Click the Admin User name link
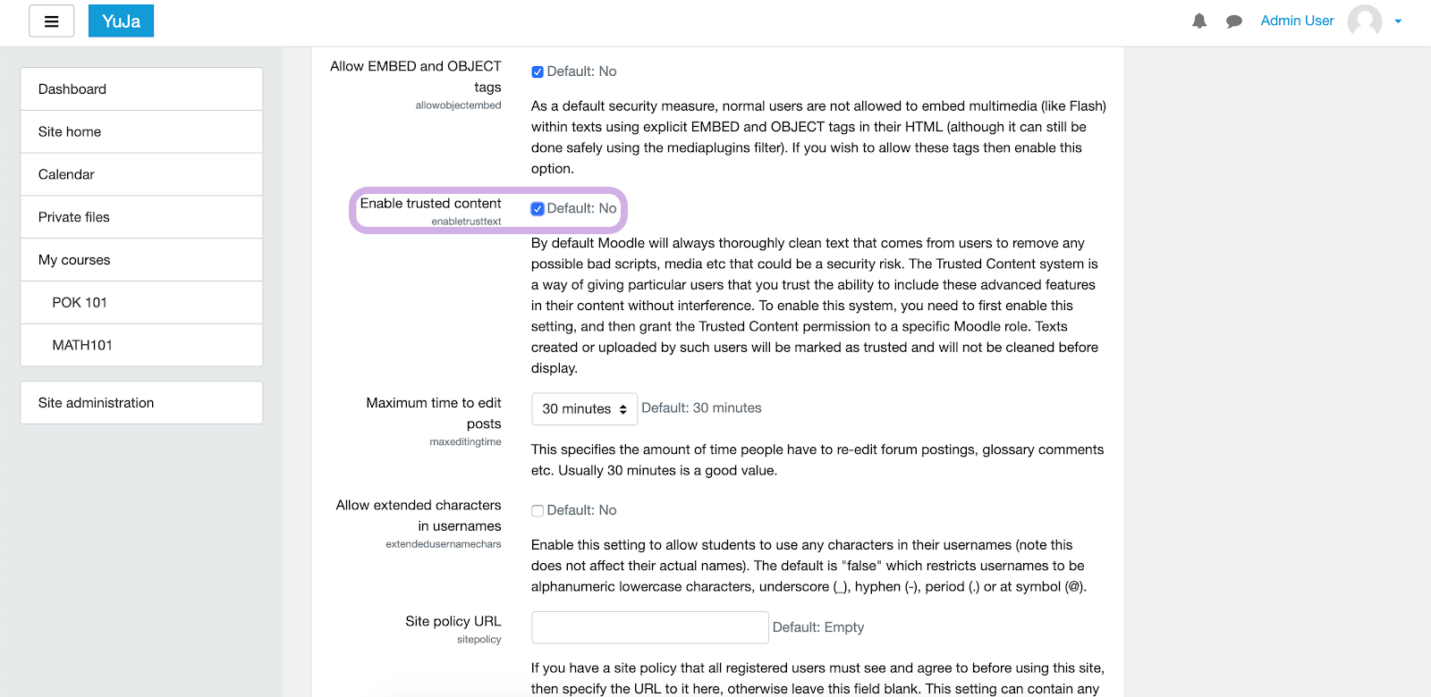This screenshot has height=697, width=1431. click(1296, 21)
